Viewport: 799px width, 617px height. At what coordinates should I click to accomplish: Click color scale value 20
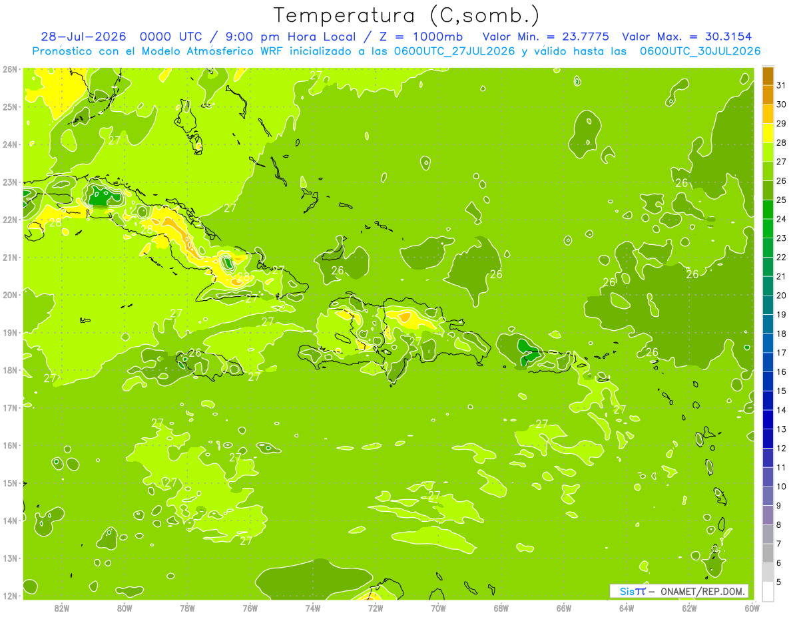pyautogui.click(x=782, y=296)
